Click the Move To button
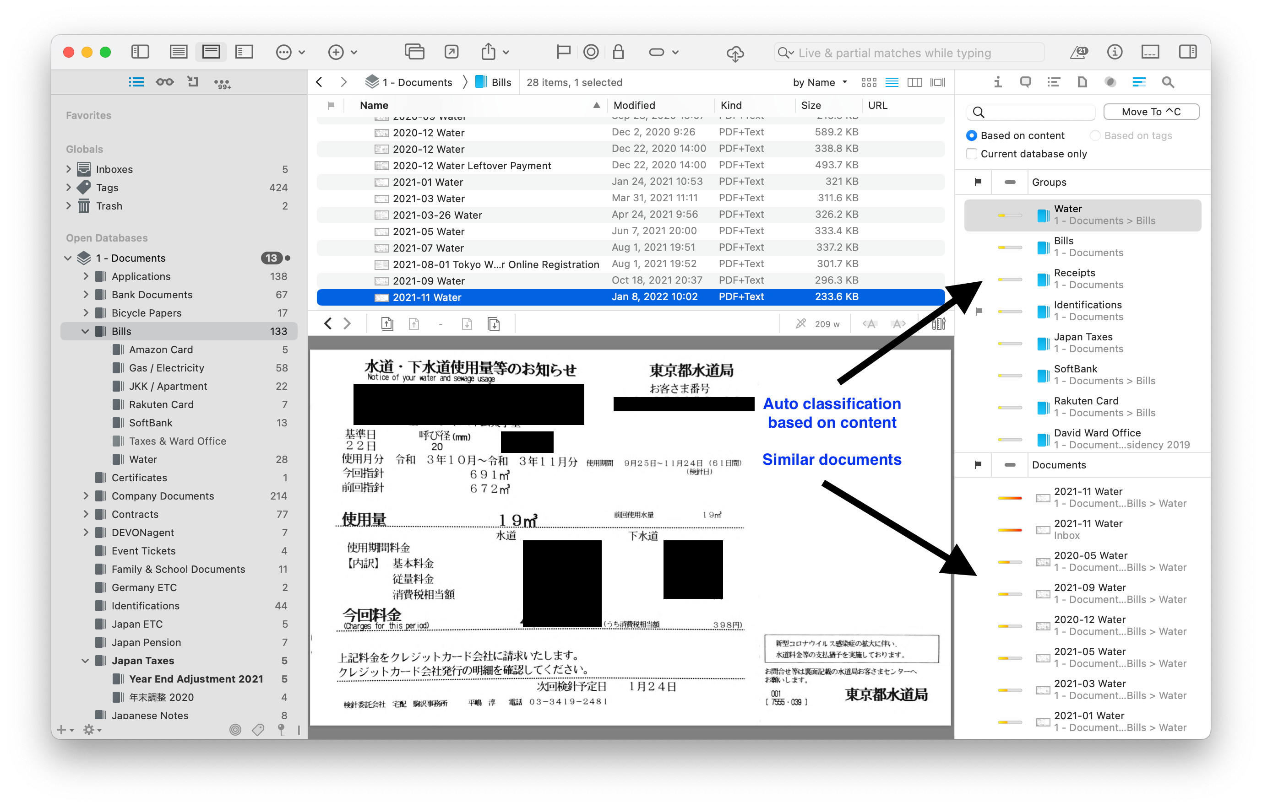This screenshot has height=807, width=1262. (1151, 111)
